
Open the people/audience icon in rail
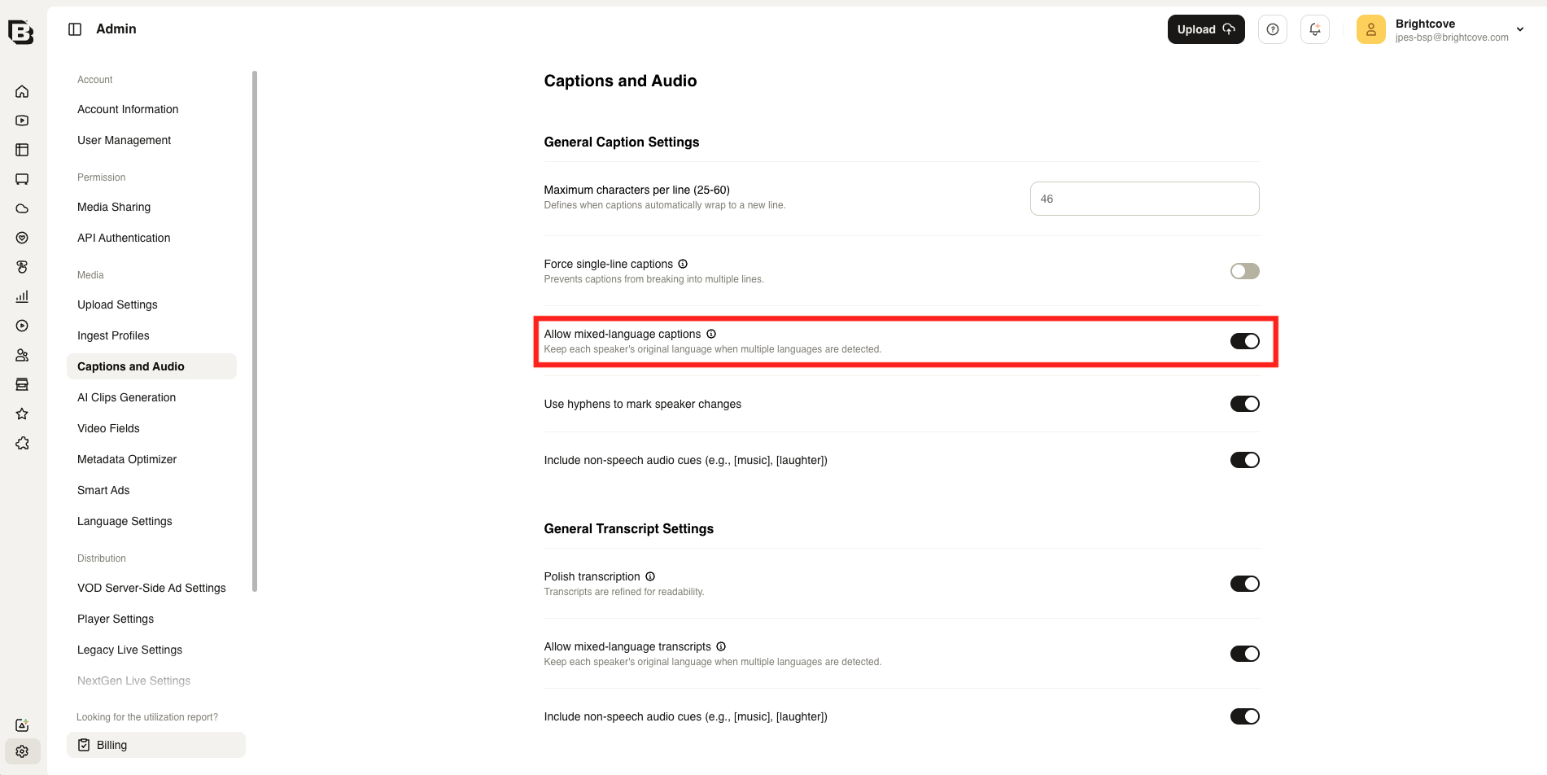(x=22, y=355)
